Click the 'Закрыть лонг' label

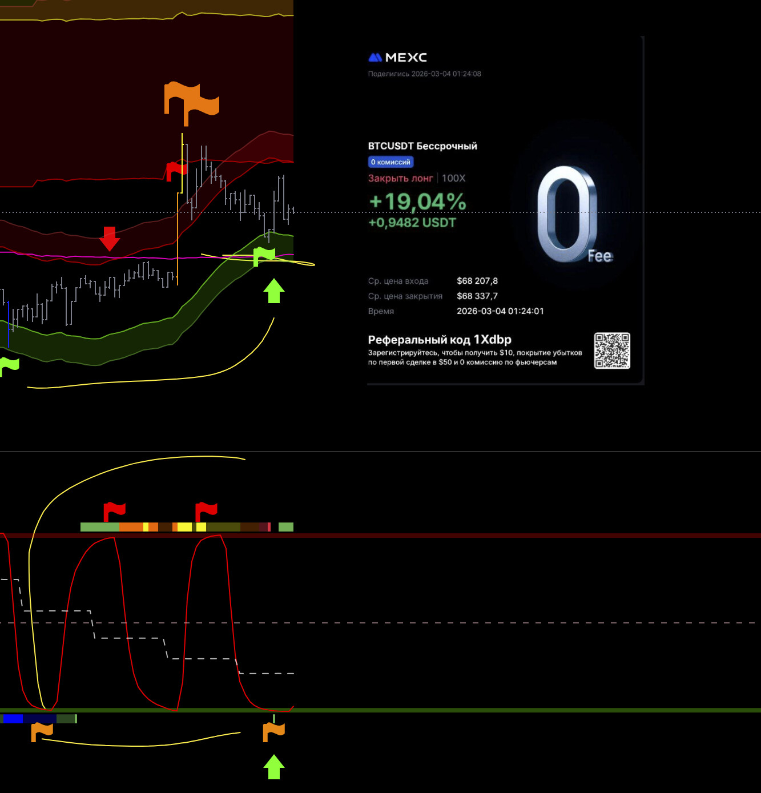click(400, 178)
